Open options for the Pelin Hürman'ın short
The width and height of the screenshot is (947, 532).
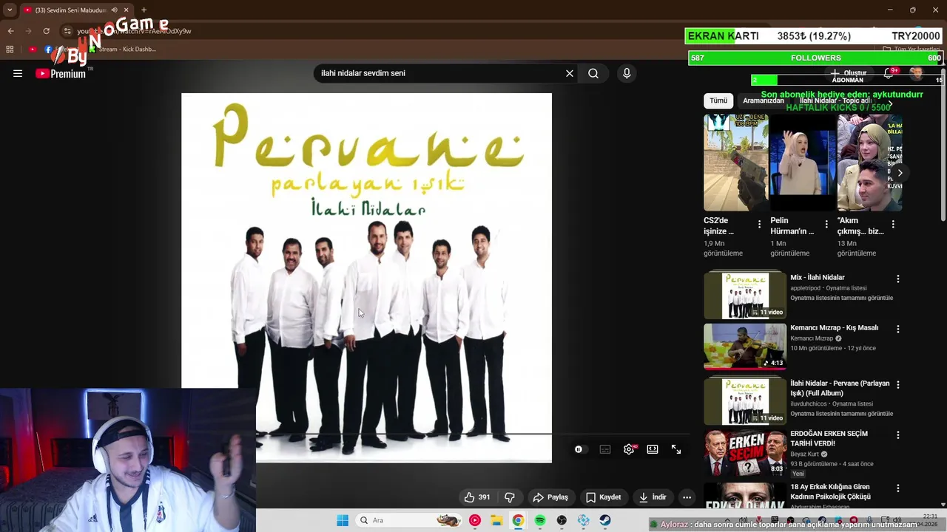pyautogui.click(x=826, y=224)
